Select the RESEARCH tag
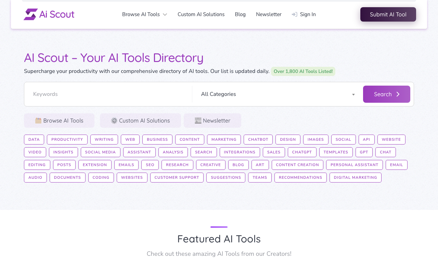The width and height of the screenshot is (438, 263). [177, 165]
